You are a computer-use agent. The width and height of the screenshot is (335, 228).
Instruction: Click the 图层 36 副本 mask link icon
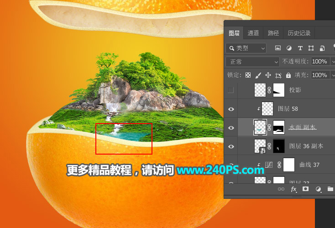pos(269,146)
